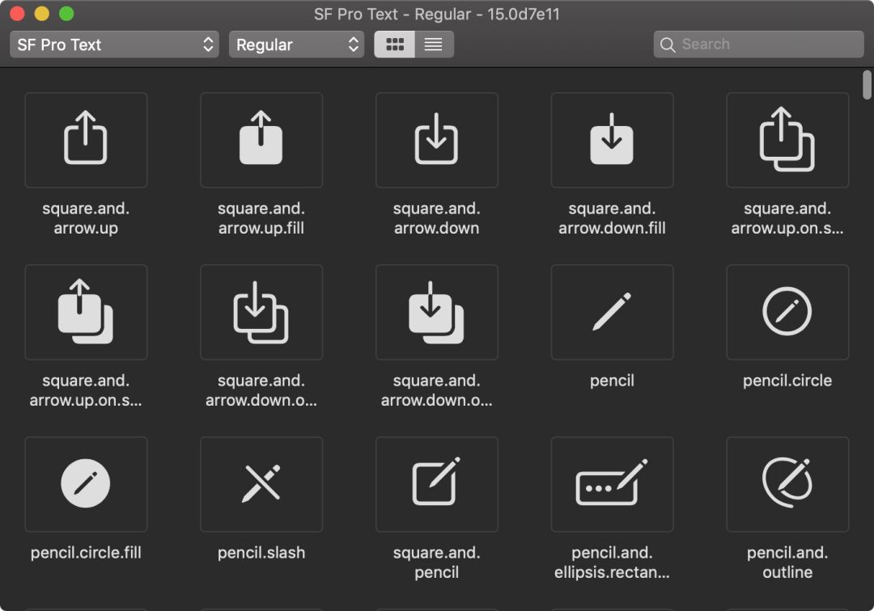Select the plain pencil symbol icon
874x611 pixels.
click(x=612, y=312)
